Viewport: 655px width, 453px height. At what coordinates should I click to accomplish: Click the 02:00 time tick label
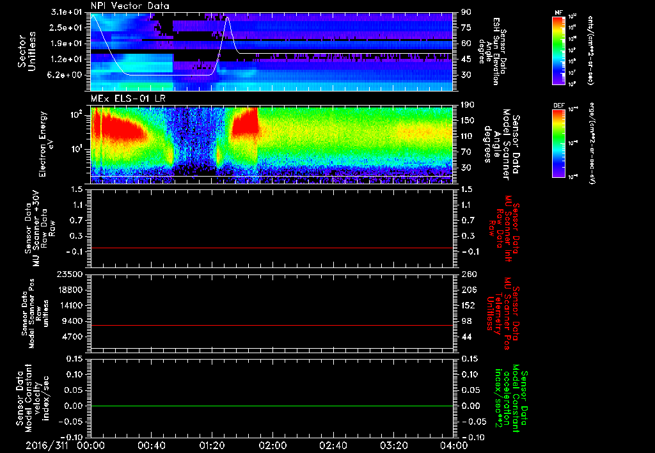(x=272, y=445)
